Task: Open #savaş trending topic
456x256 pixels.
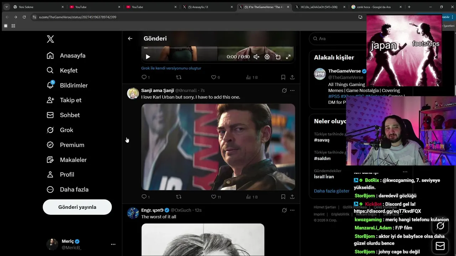Action: pos(322,140)
